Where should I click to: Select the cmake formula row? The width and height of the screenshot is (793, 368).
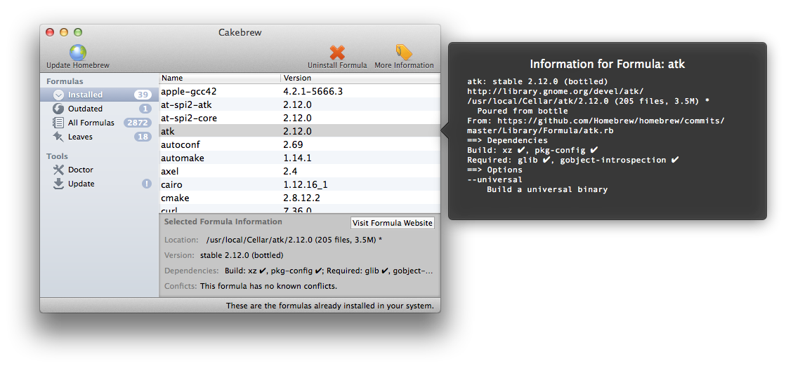click(299, 198)
